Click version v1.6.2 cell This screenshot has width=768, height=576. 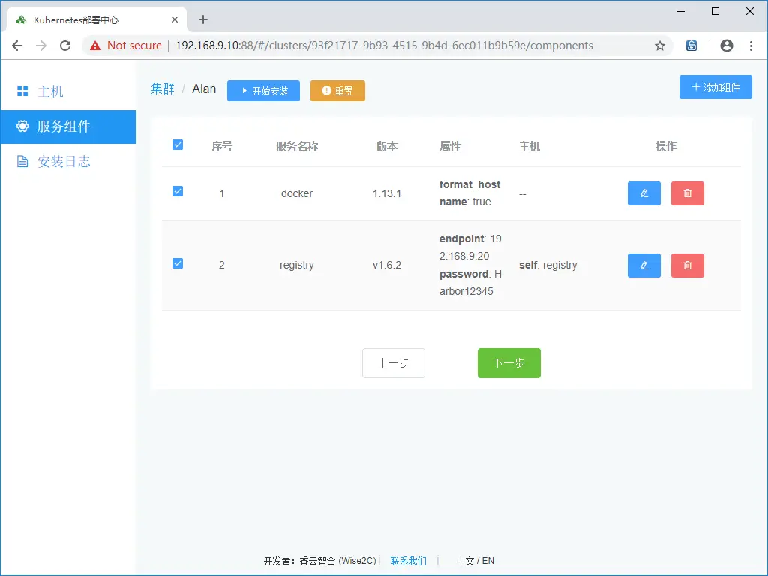click(x=387, y=265)
